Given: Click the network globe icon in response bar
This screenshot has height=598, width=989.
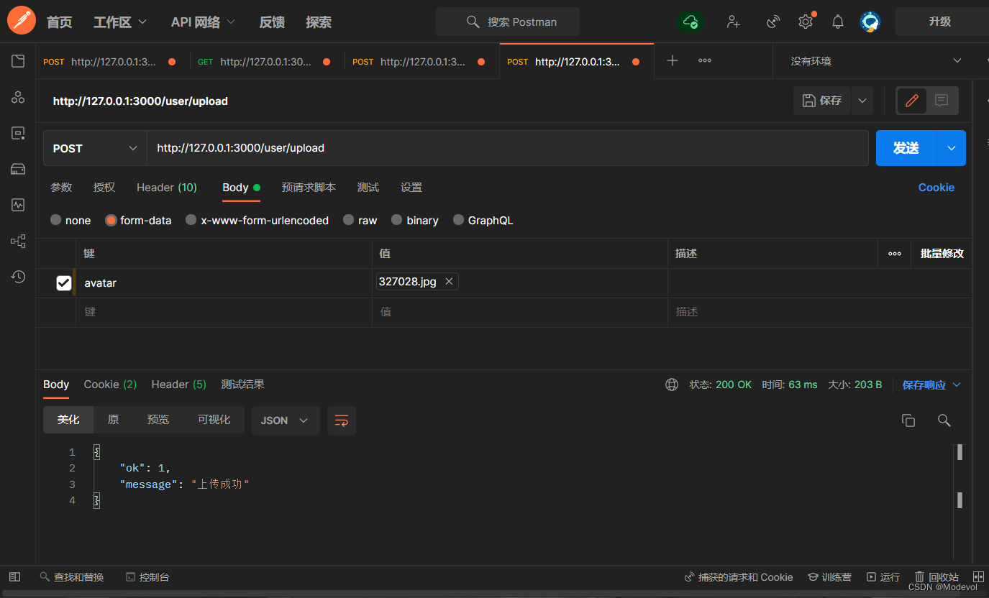Looking at the screenshot, I should (672, 385).
